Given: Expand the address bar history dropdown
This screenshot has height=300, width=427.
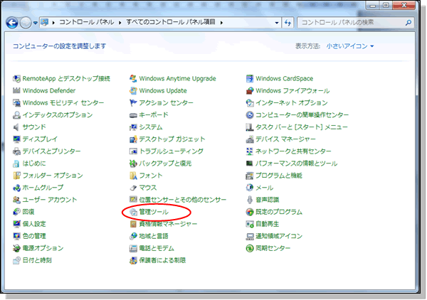Looking at the screenshot, I should [x=277, y=23].
